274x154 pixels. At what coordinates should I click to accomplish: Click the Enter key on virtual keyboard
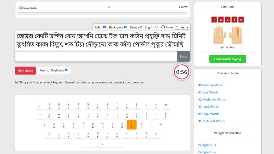coord(161,125)
